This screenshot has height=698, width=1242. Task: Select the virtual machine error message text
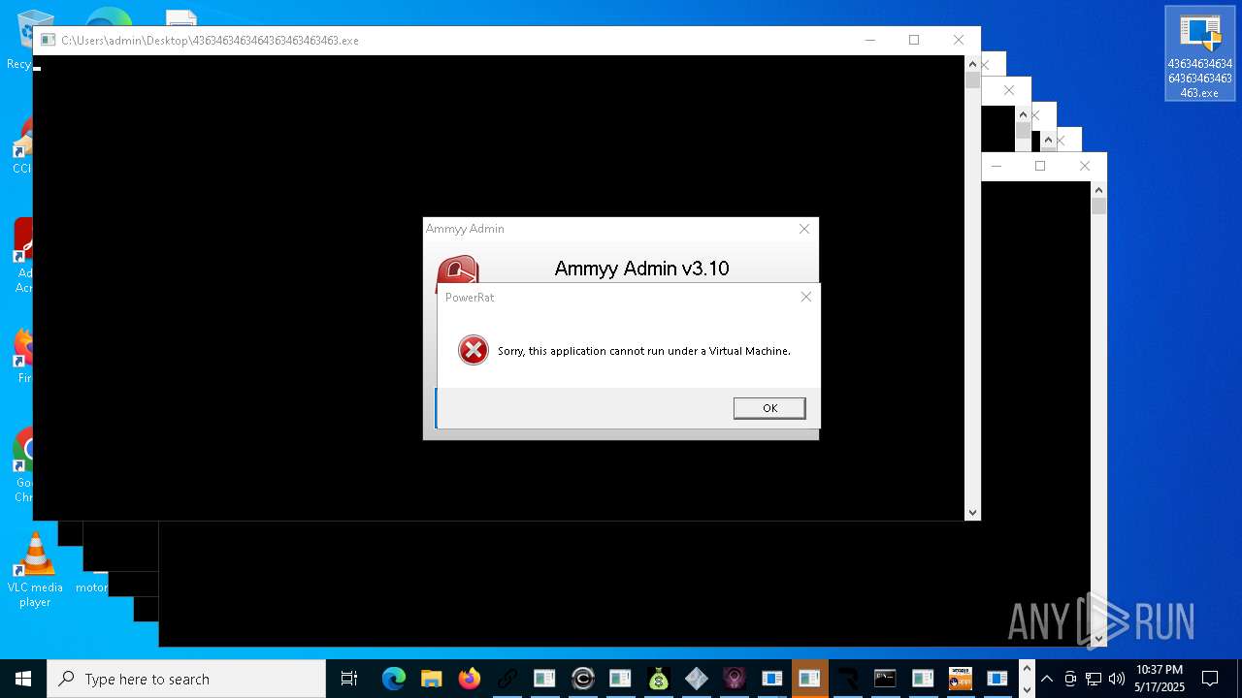click(x=644, y=351)
